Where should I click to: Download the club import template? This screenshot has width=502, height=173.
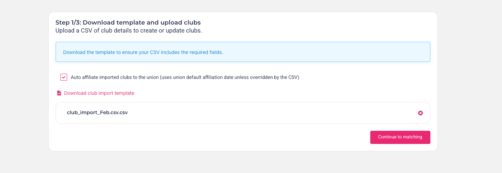click(99, 93)
